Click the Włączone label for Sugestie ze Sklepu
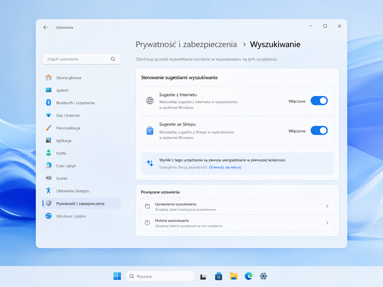The image size is (383, 287). coord(297,131)
